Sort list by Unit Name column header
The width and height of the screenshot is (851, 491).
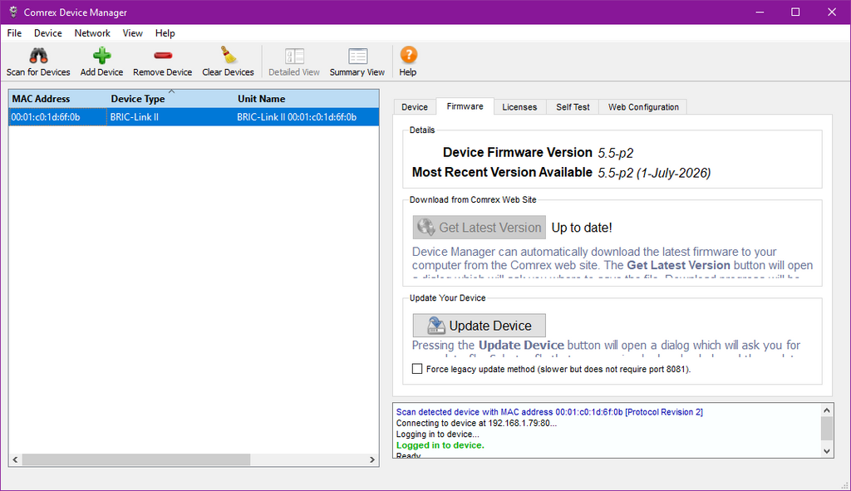[x=307, y=99]
